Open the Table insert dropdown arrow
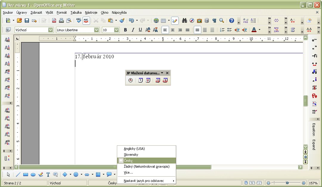 coord(169,21)
